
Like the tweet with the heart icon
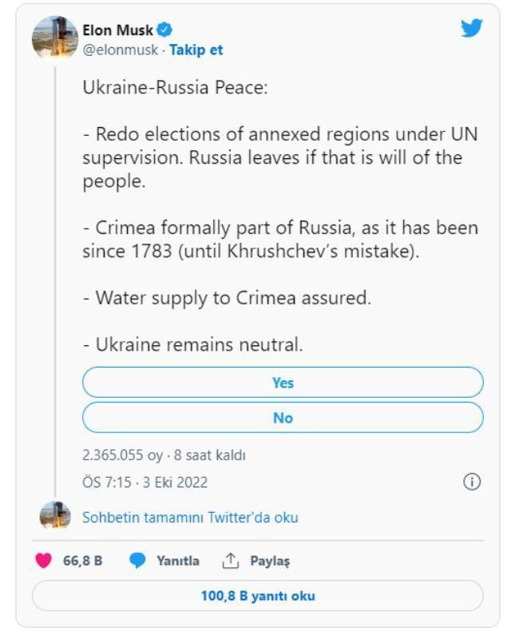click(x=43, y=561)
